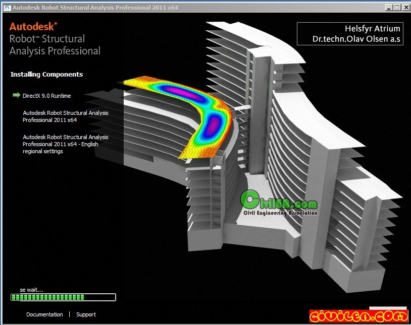Click the Helsfyr Atrium credit box
The image size is (411, 325).
(x=350, y=34)
